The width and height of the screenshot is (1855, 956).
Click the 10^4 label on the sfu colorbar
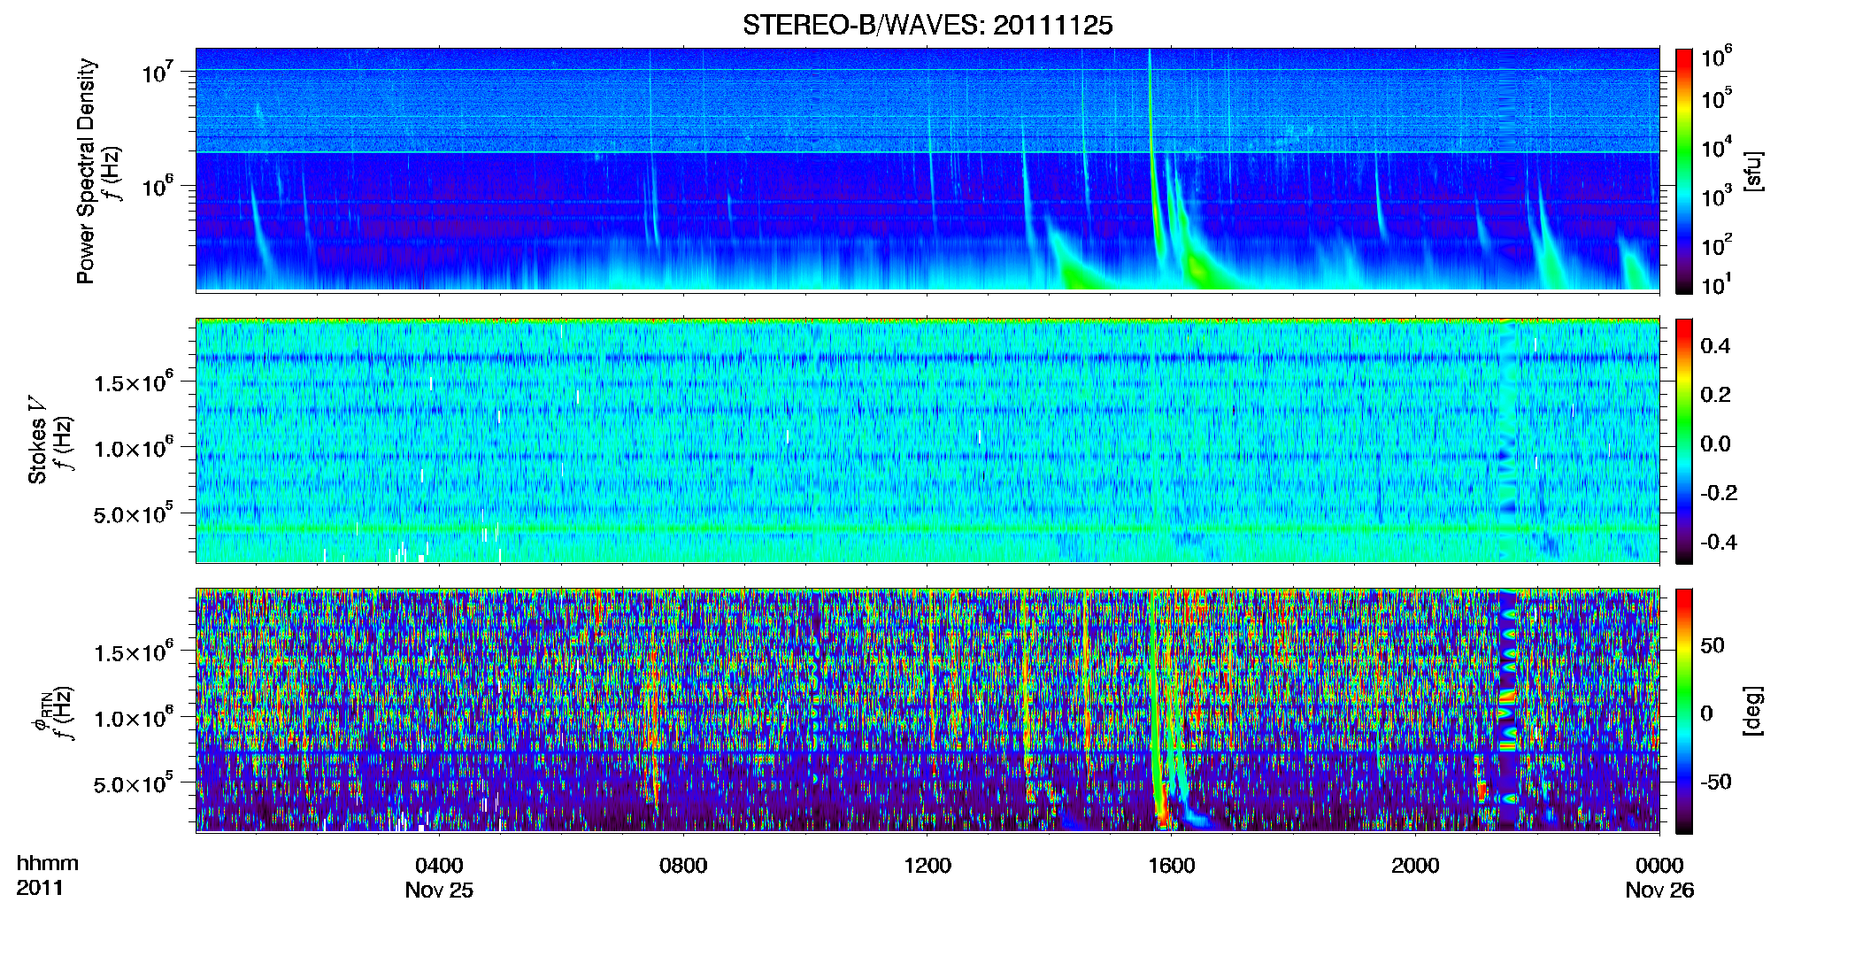point(1716,148)
